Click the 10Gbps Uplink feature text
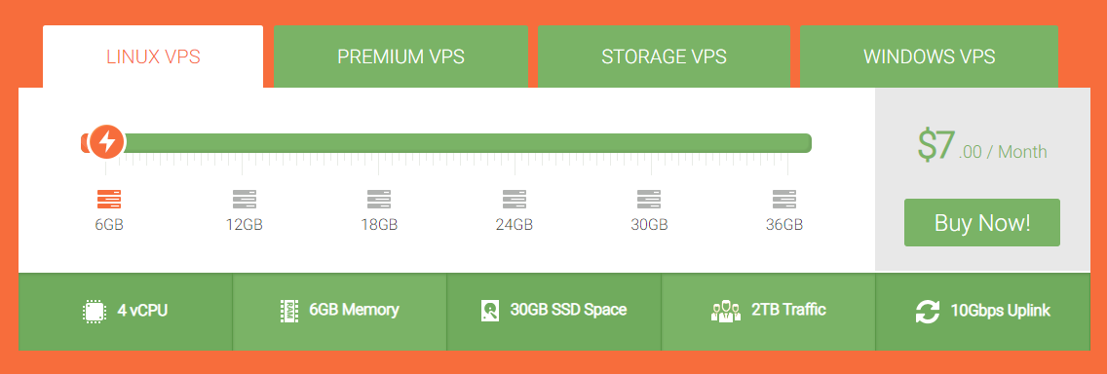The image size is (1107, 374). pyautogui.click(x=1001, y=311)
